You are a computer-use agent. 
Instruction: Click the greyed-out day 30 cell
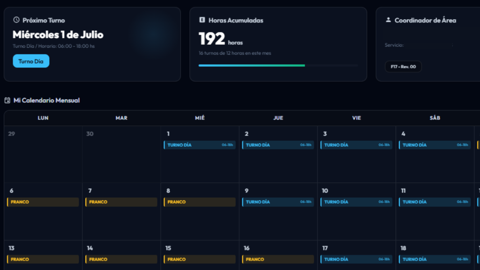click(x=121, y=154)
